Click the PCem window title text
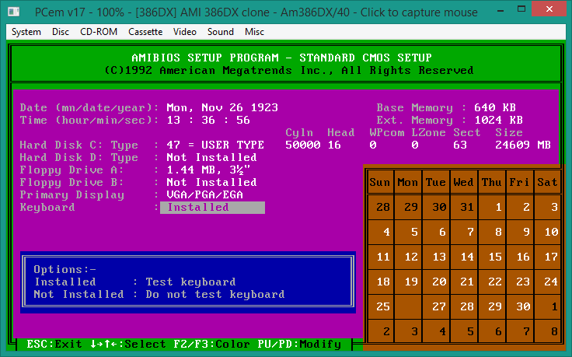Screen dimensions: 572x357 point(256,12)
